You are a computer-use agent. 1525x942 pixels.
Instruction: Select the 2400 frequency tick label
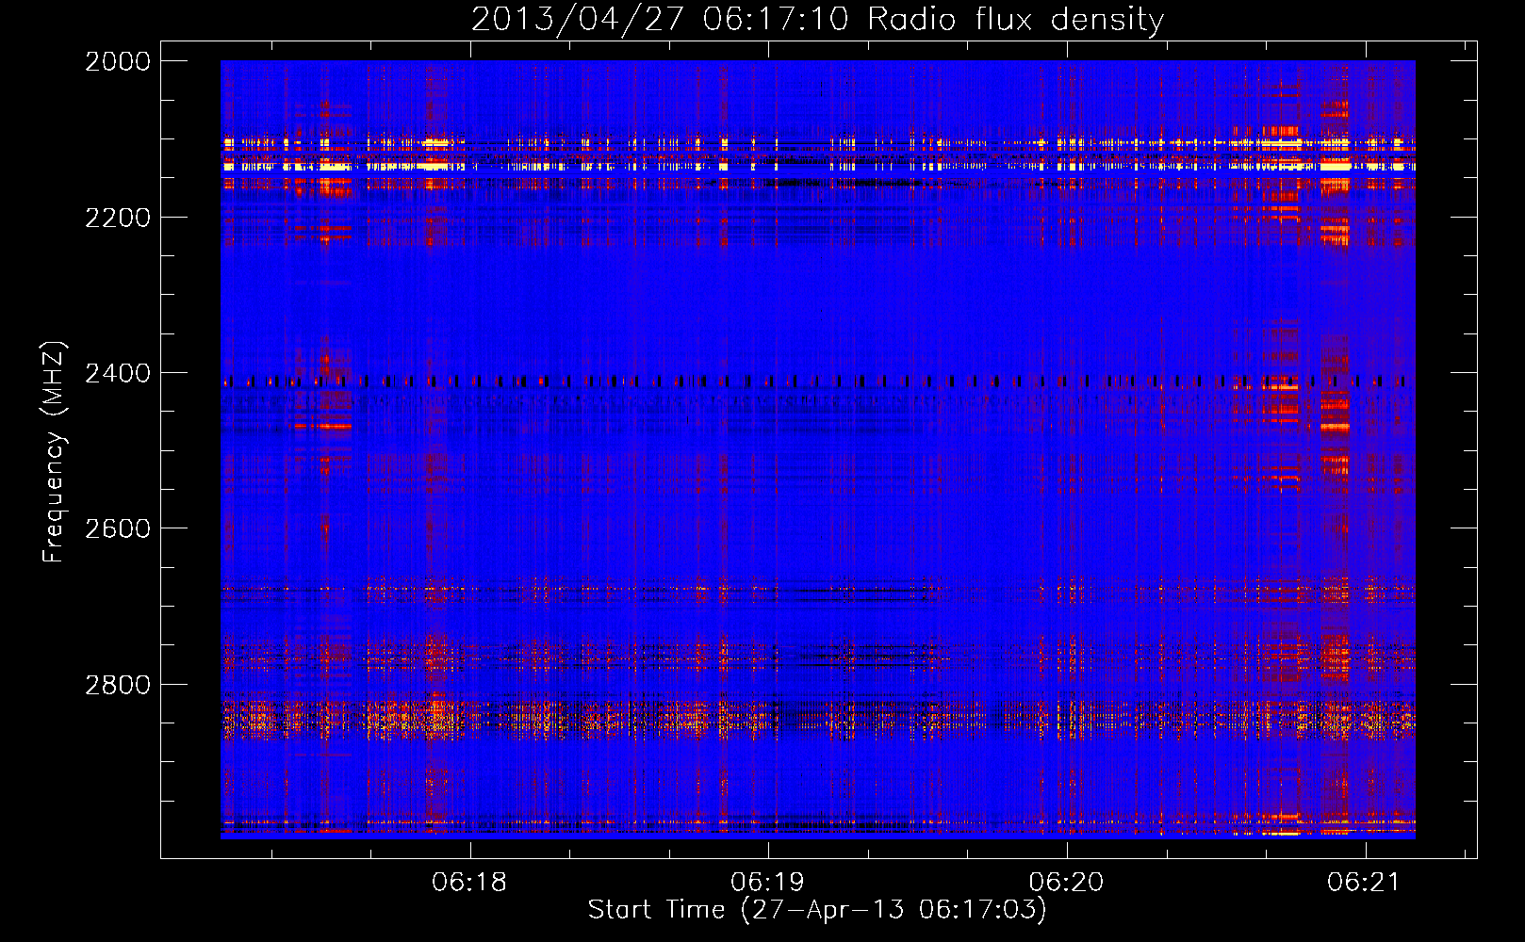pyautogui.click(x=118, y=373)
